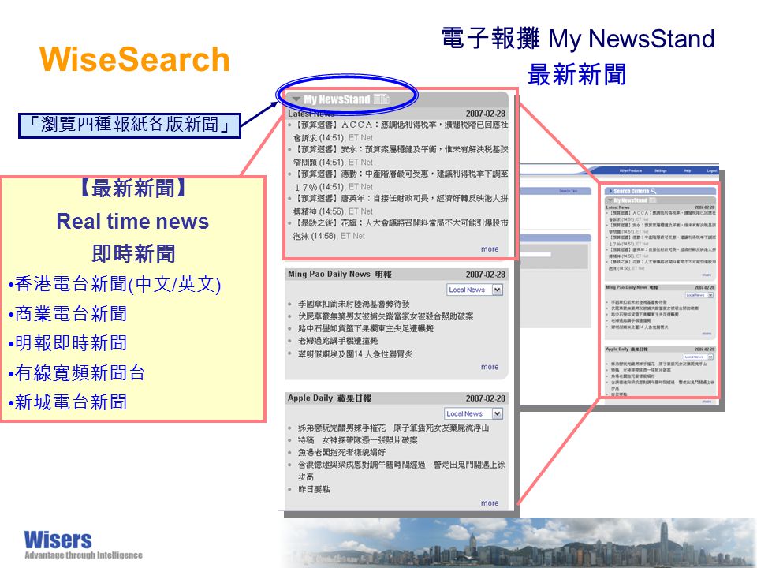This screenshot has height=568, width=757.
Task: Click more link under enlarged Latest News
Action: [490, 249]
